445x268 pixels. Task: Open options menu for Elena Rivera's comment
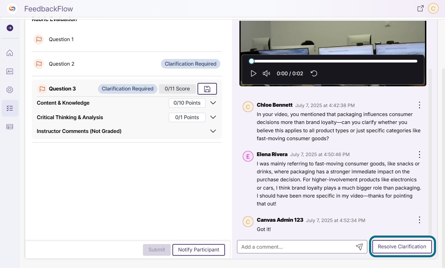tap(419, 154)
